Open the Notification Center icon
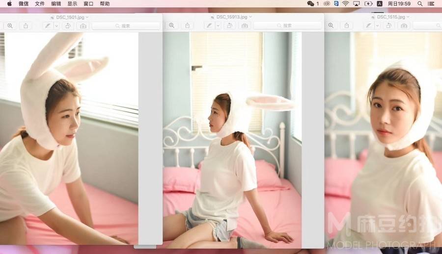Image resolution: width=442 pixels, height=254 pixels. pyautogui.click(x=431, y=3)
